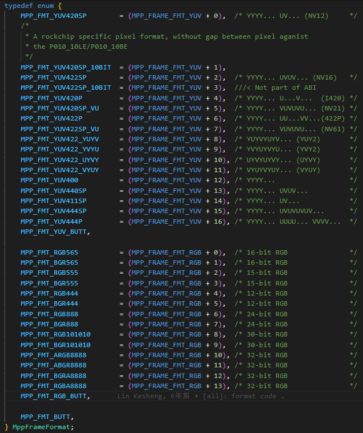Screen dimensions: 363x433
Task: Click the MPP_FMT_ARGB8888 enum member
Action: pyautogui.click(x=53, y=355)
